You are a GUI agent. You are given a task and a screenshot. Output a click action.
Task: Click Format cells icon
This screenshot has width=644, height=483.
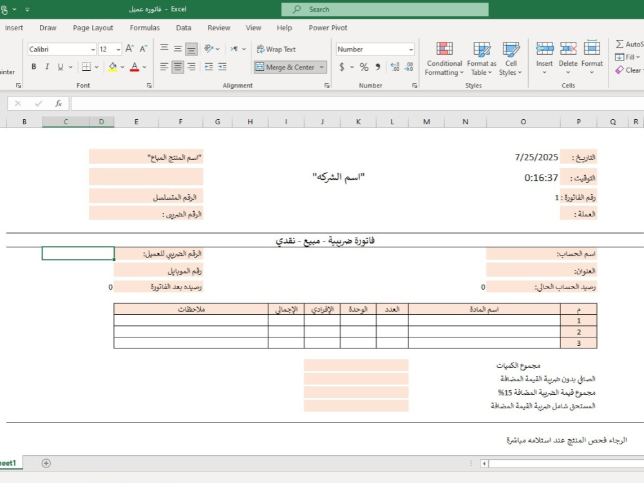coord(592,48)
